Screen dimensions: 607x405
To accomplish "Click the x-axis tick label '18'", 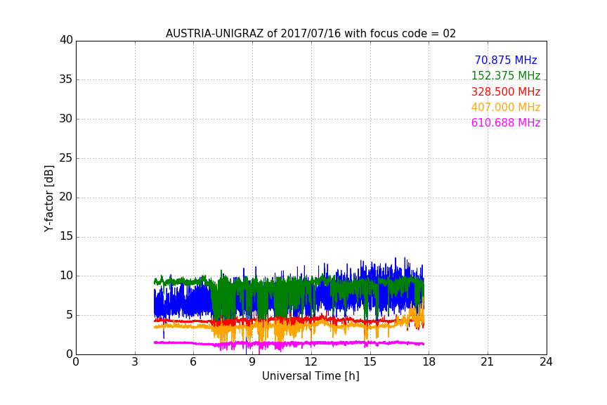I will (x=429, y=362).
